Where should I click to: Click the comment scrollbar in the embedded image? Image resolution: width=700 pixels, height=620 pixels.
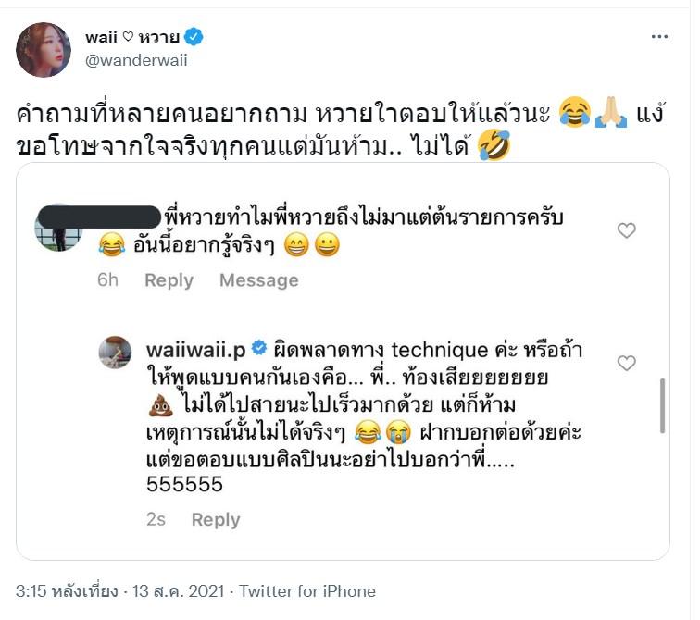662,406
